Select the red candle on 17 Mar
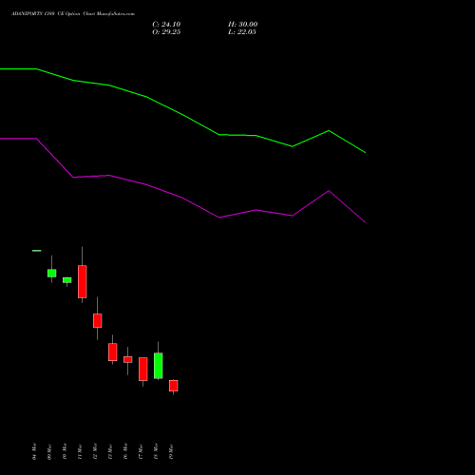This screenshot has width=475, height=475. tap(143, 369)
